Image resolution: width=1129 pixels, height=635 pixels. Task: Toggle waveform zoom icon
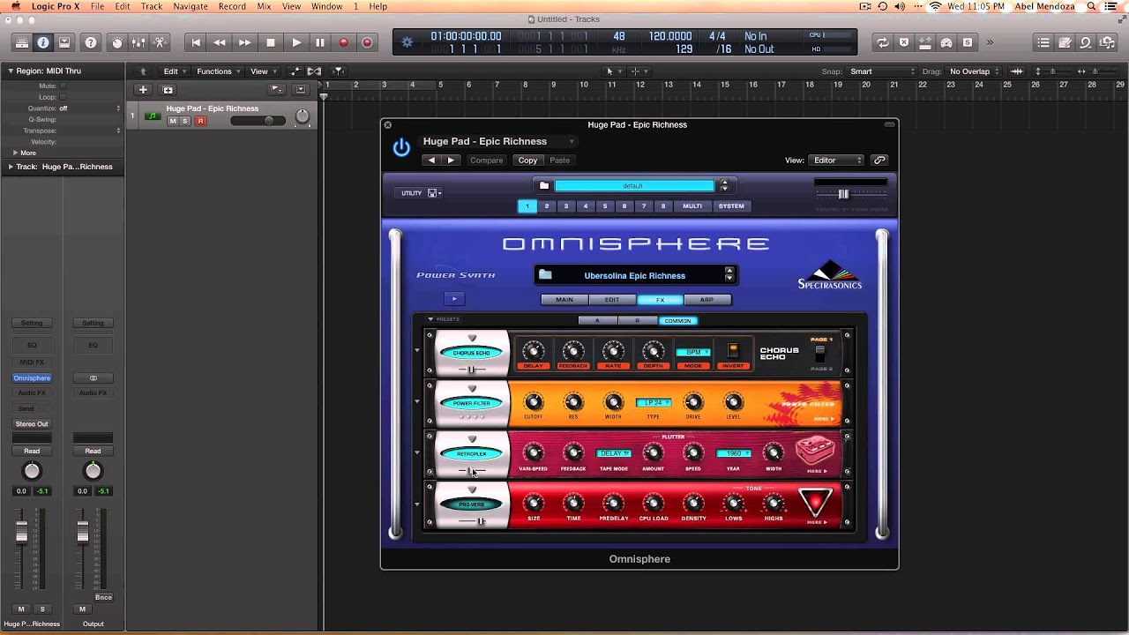tap(1017, 71)
